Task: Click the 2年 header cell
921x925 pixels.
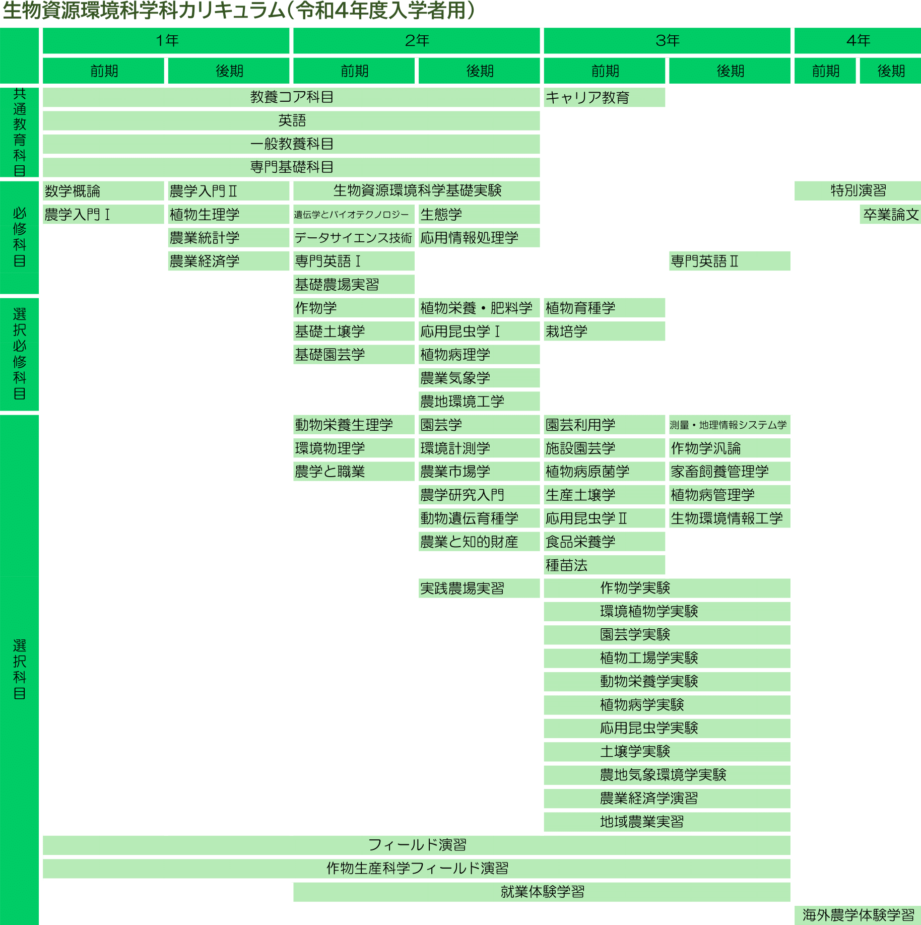Action: point(417,41)
